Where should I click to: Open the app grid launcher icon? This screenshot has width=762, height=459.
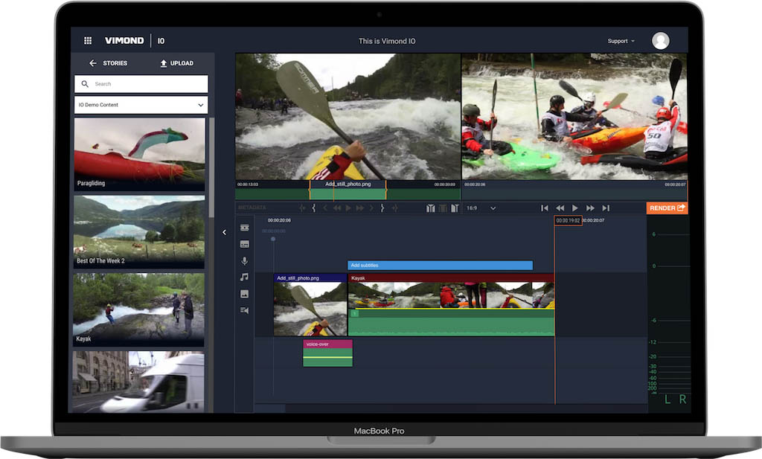point(88,41)
